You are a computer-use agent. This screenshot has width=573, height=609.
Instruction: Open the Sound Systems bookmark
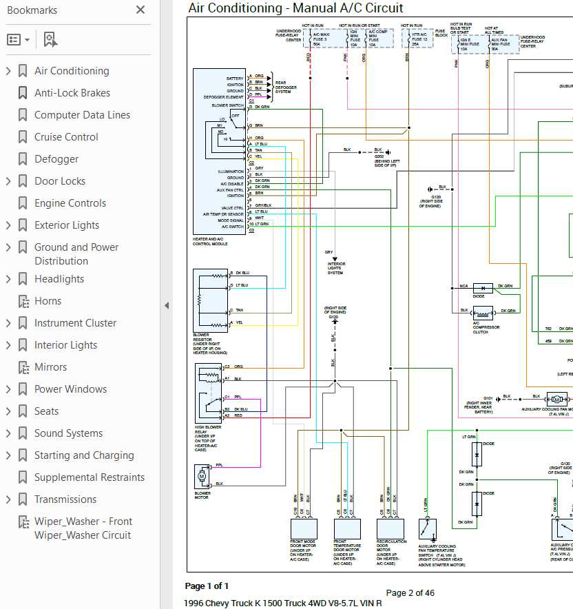point(69,433)
